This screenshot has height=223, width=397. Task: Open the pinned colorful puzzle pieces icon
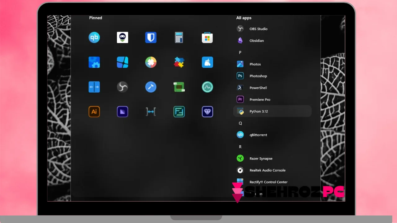(179, 62)
